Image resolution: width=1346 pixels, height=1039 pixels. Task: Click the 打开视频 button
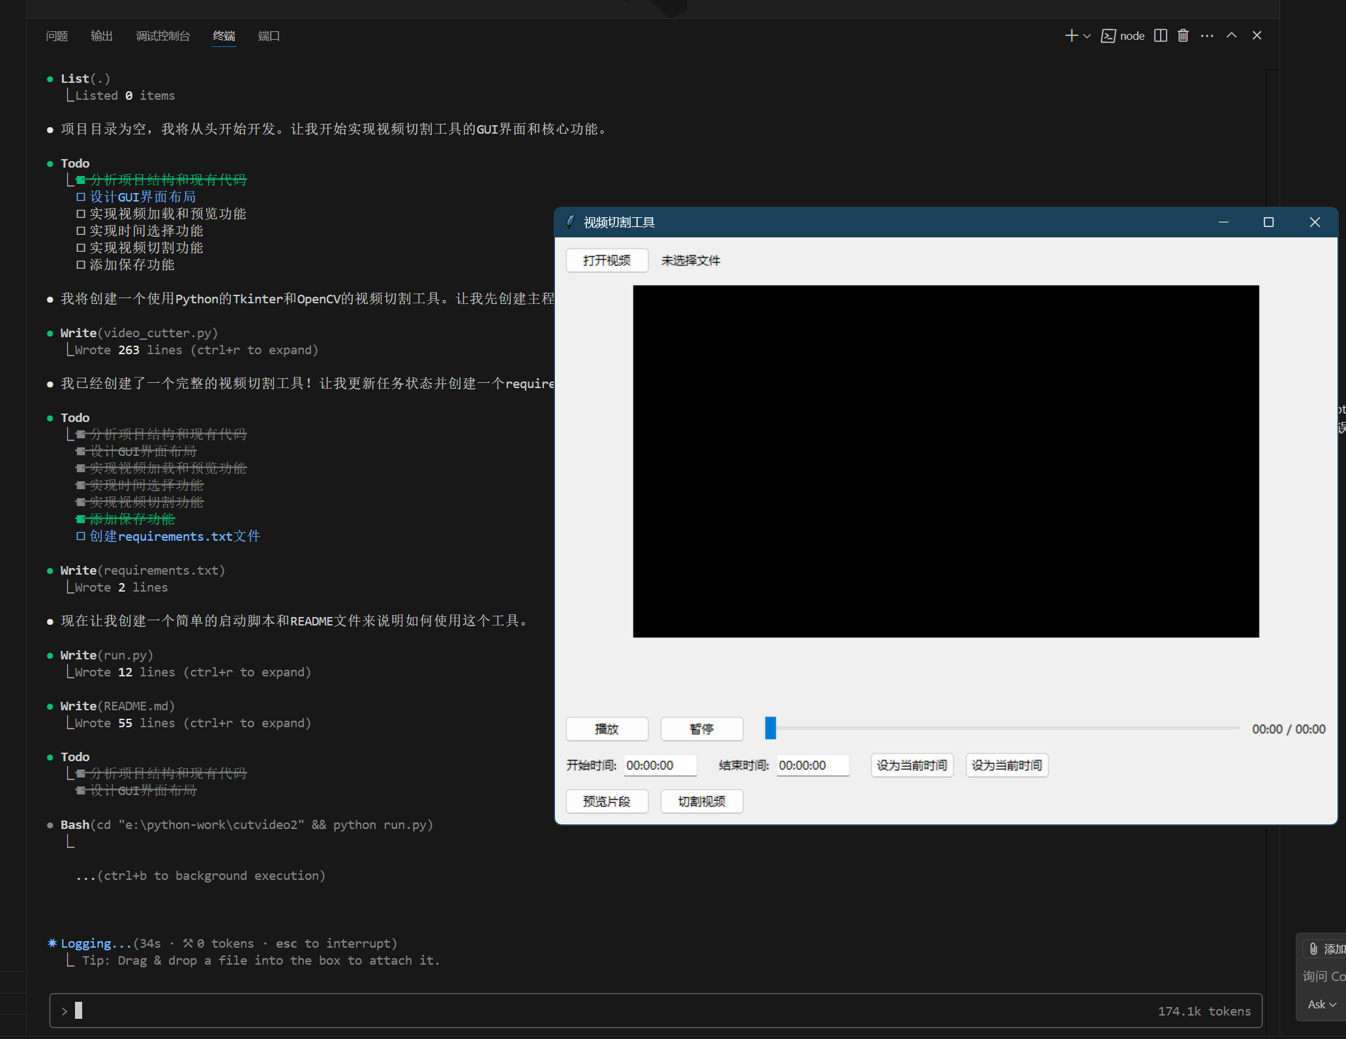[x=606, y=260]
